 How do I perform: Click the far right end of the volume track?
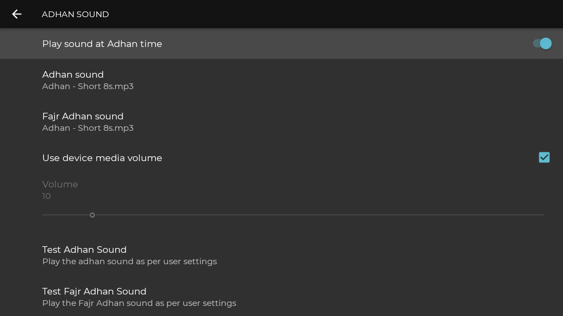[543, 215]
